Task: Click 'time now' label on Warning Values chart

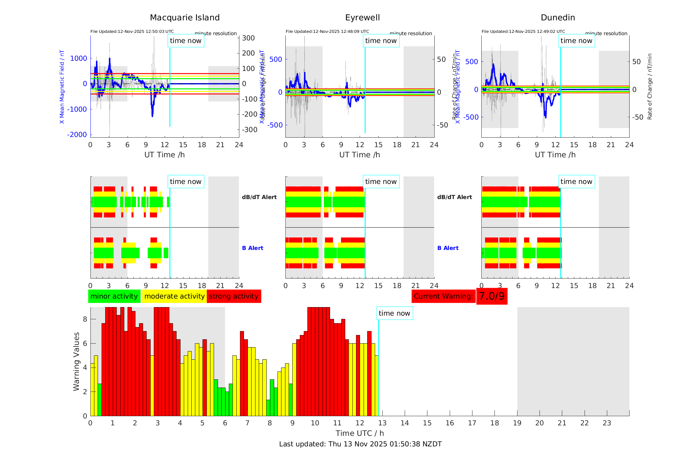Action: [395, 313]
